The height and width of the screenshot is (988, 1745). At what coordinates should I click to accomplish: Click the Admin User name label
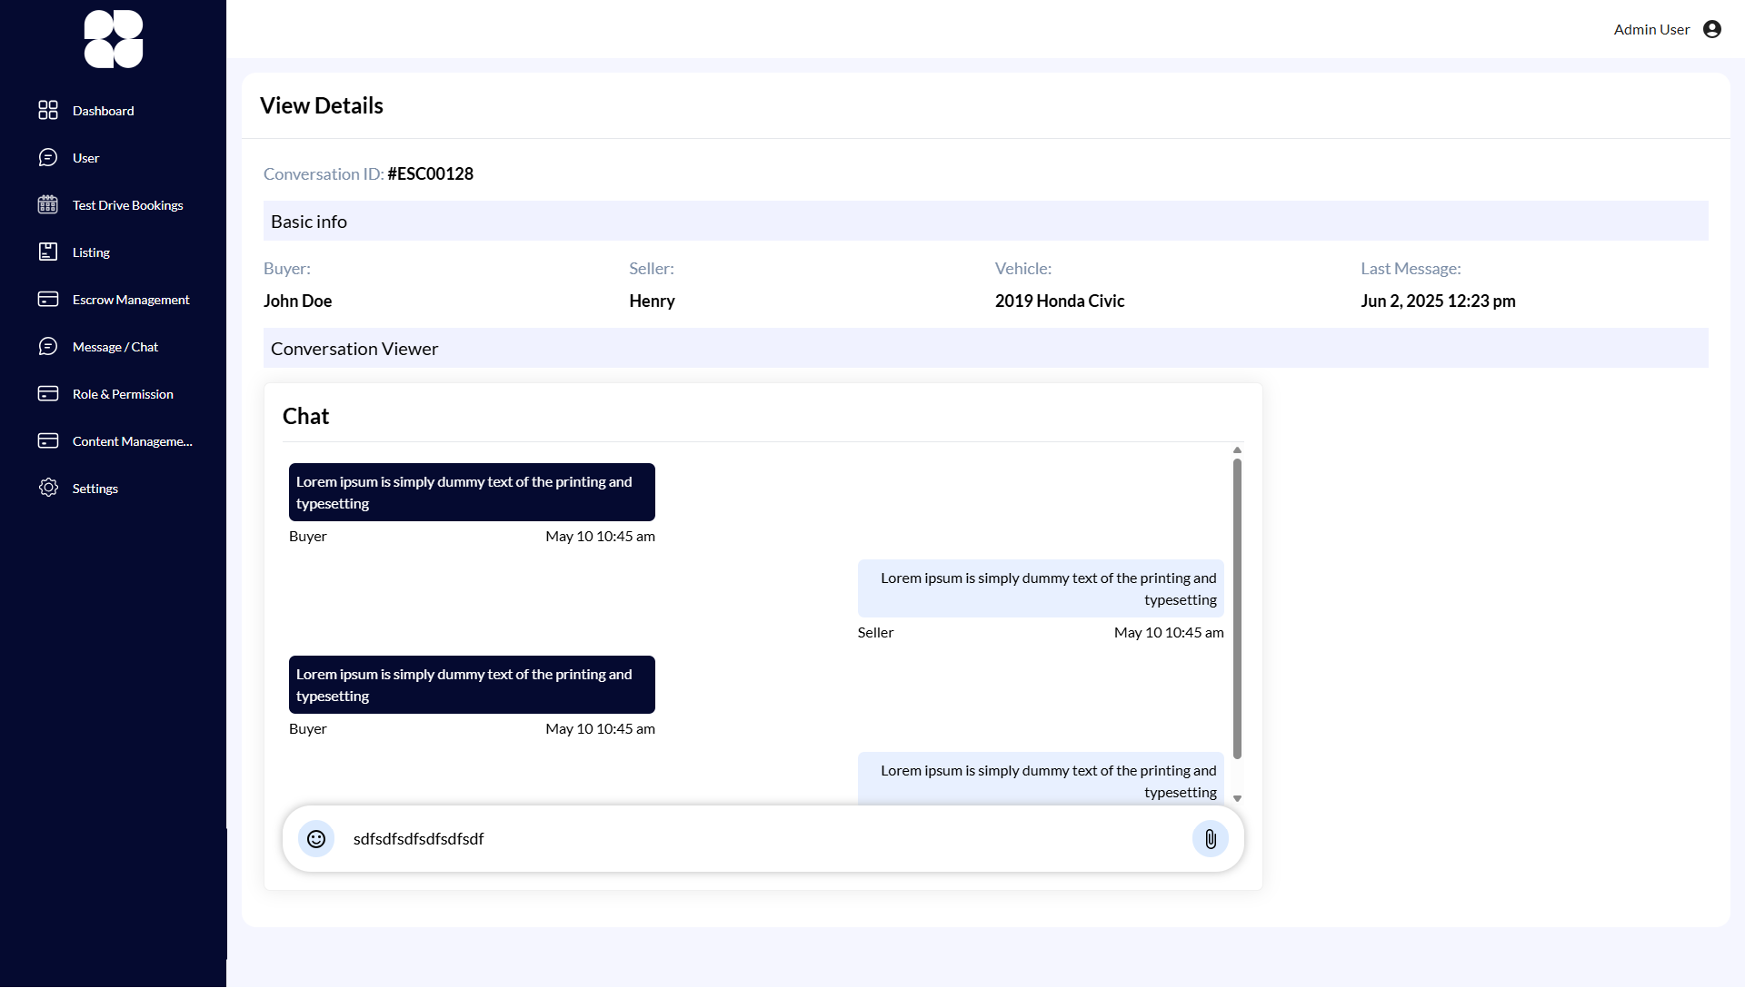[x=1651, y=29]
